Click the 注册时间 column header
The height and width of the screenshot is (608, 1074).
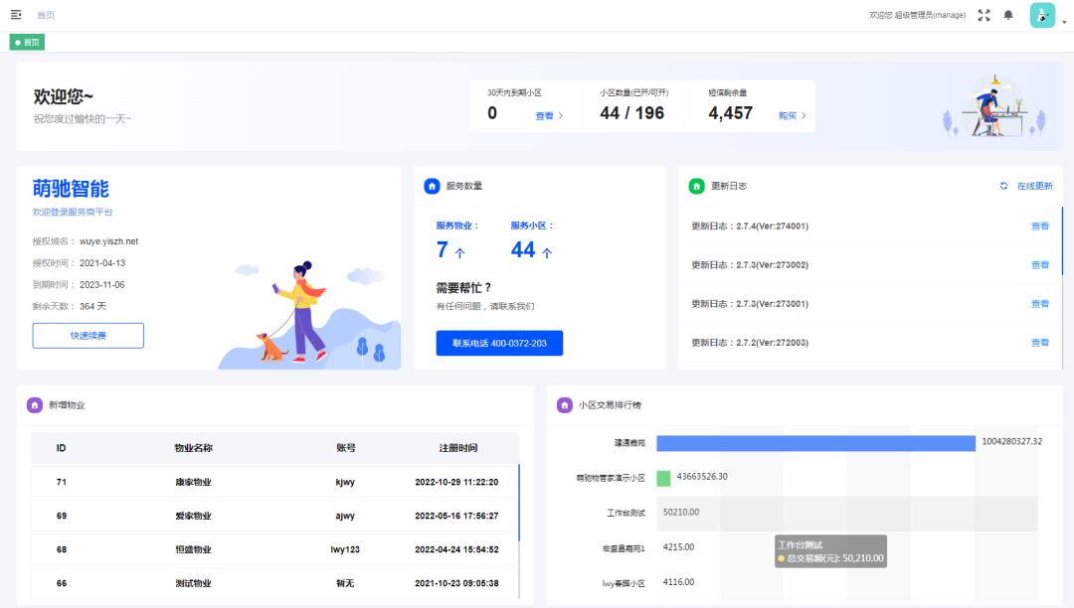[x=458, y=448]
